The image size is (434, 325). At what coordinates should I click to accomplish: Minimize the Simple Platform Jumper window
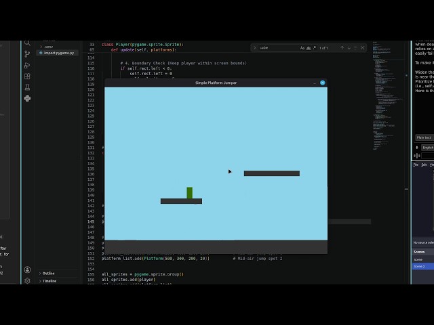315,83
